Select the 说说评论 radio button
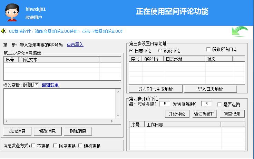Screen dimensions: 254x159 pos(160,51)
